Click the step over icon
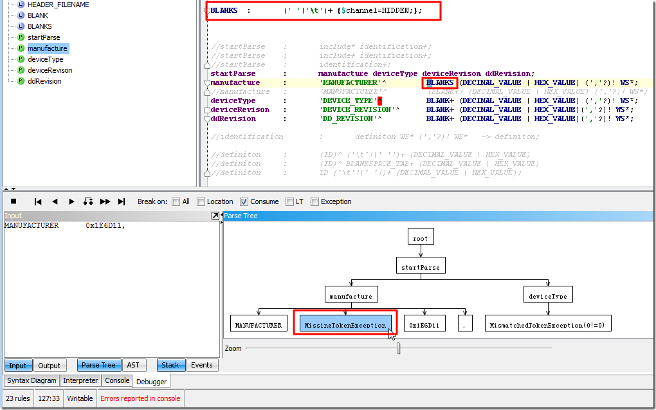The width and height of the screenshot is (656, 410). [88, 201]
